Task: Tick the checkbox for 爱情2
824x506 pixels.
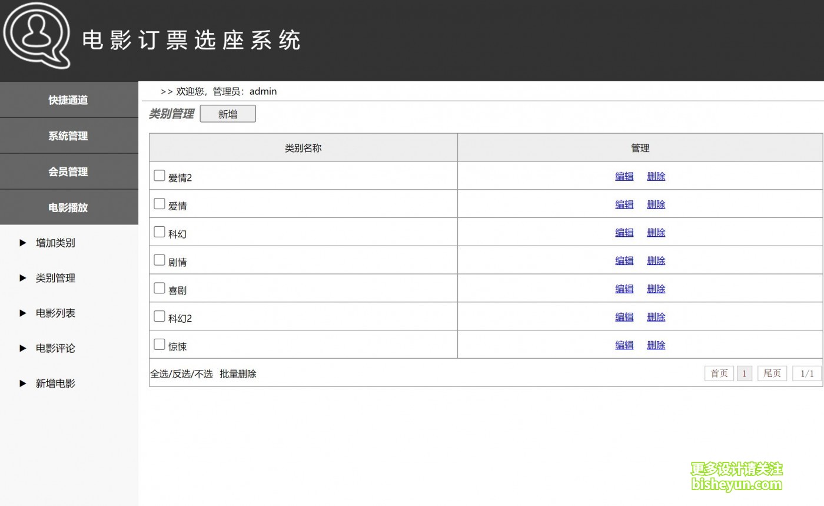Action: point(160,176)
